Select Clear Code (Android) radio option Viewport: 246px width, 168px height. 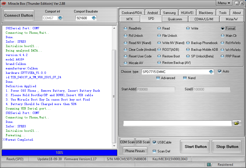coord(140,50)
